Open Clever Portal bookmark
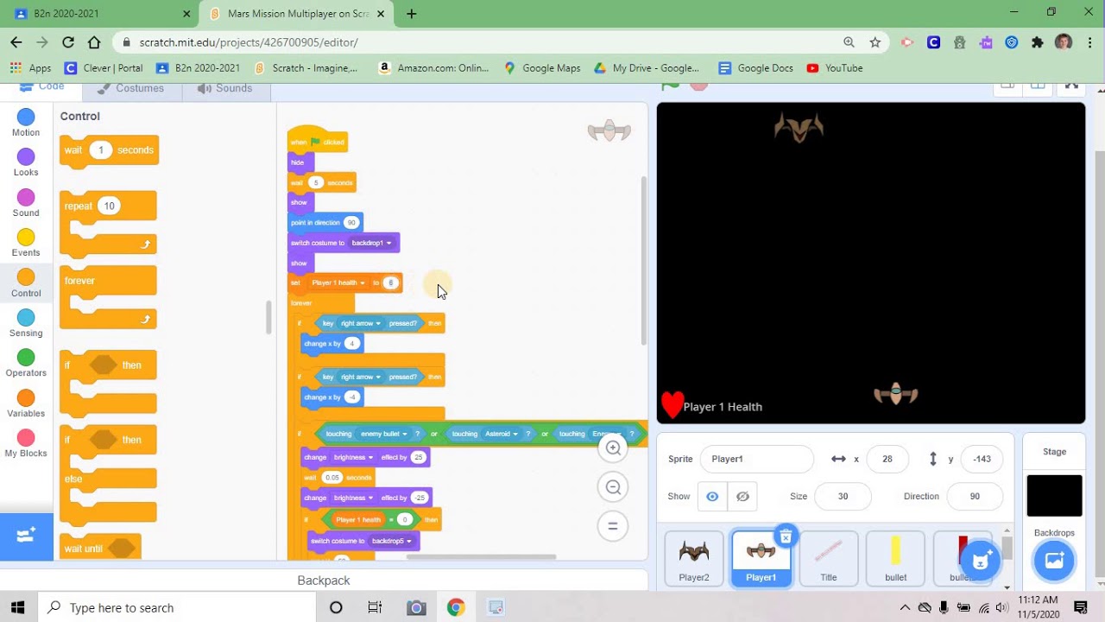 (103, 68)
